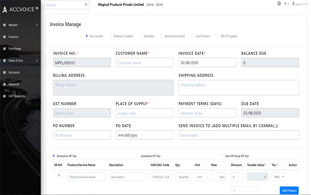
Task: Open the Tax percentage dropdown
Action: [278, 177]
